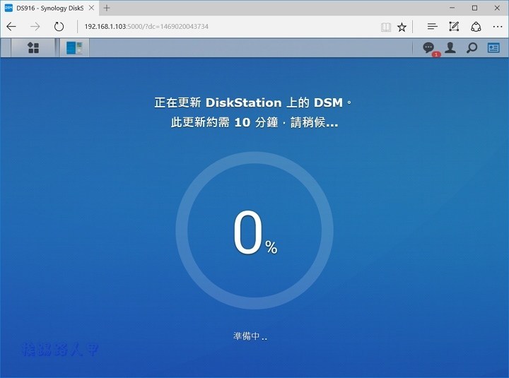509x378 pixels.
Task: Open the DSM user options menu
Action: [x=450, y=48]
